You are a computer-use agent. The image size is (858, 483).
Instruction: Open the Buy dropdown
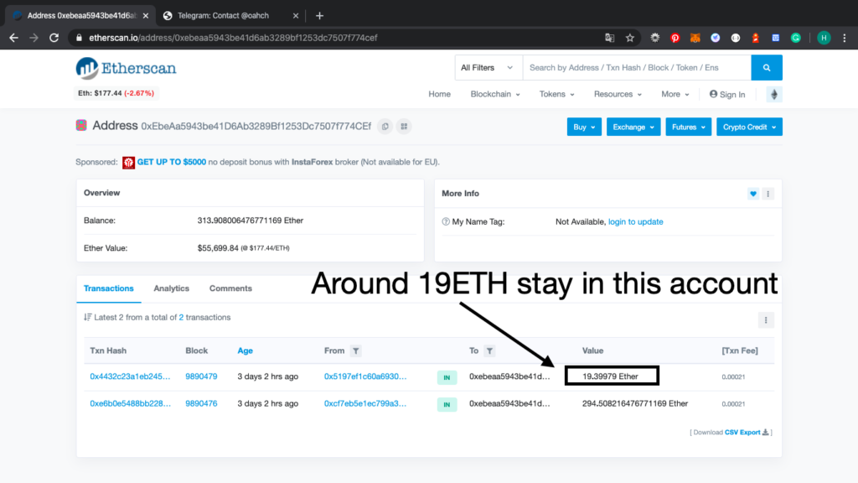click(584, 127)
